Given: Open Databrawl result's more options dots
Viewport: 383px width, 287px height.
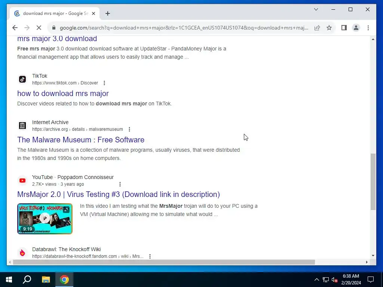Looking at the screenshot, I should 150,256.
